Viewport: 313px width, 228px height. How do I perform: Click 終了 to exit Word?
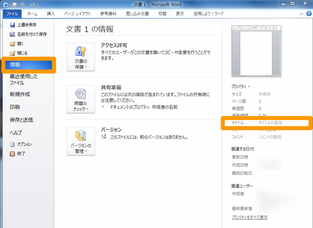point(18,153)
